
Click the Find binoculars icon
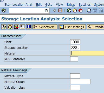[95, 11]
